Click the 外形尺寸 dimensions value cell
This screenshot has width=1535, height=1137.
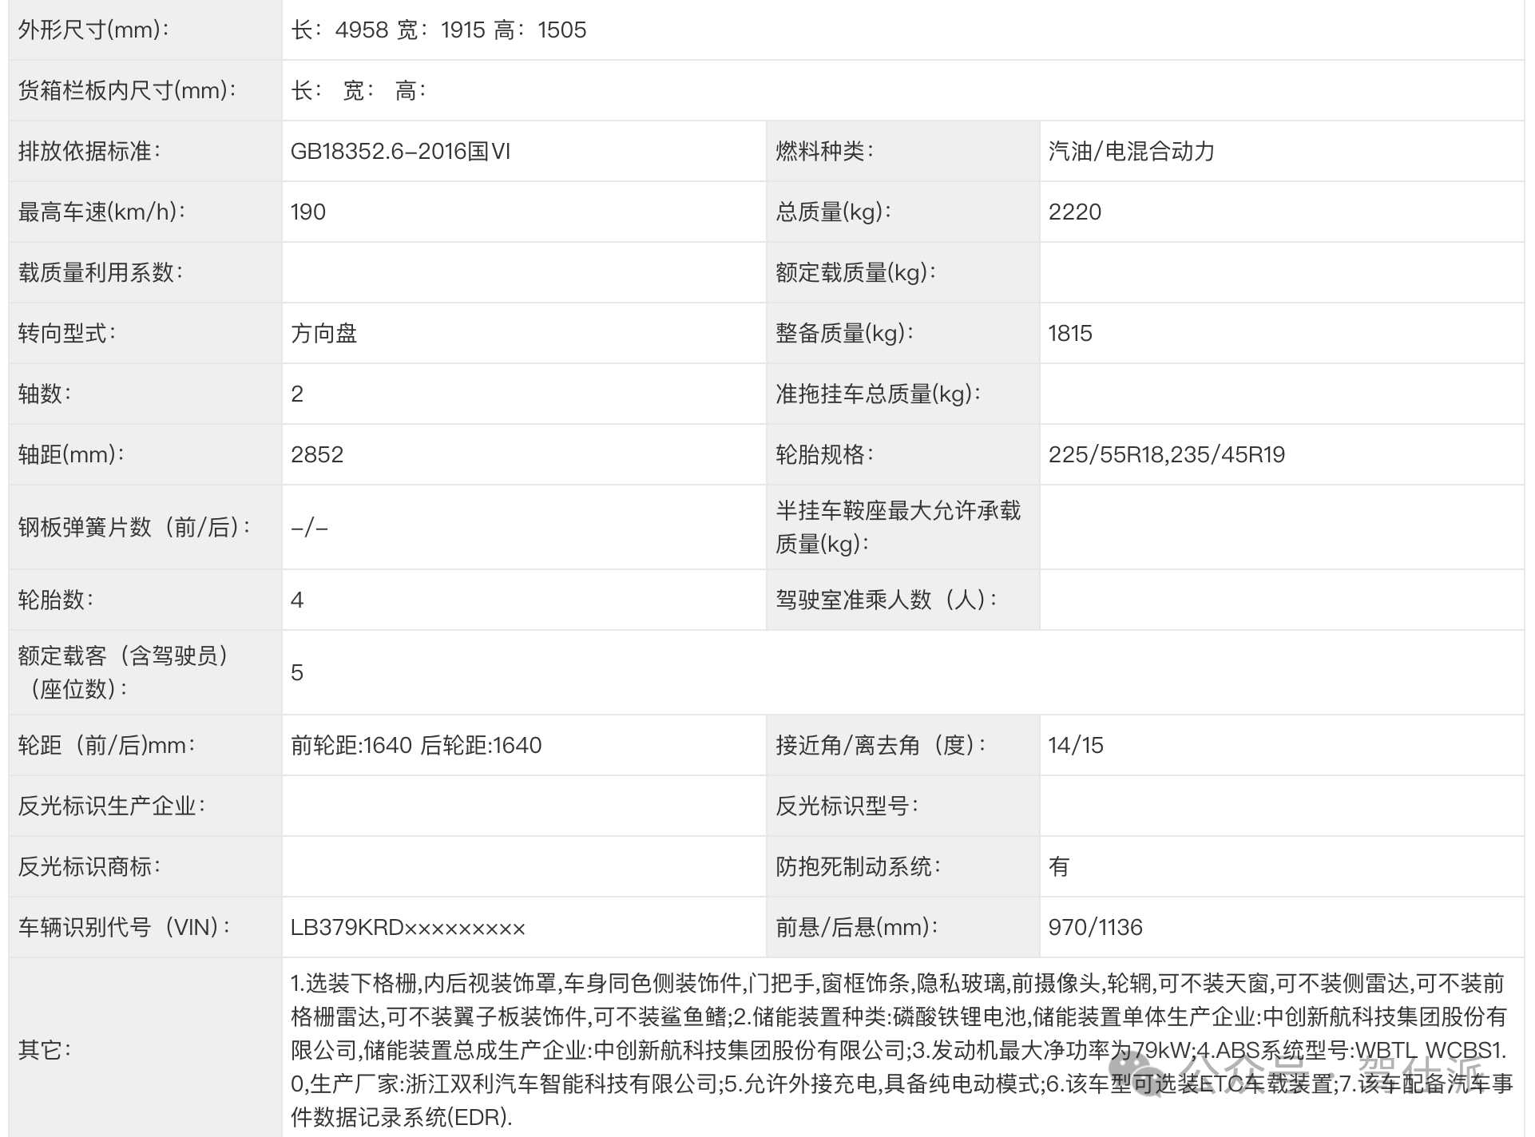click(x=438, y=30)
